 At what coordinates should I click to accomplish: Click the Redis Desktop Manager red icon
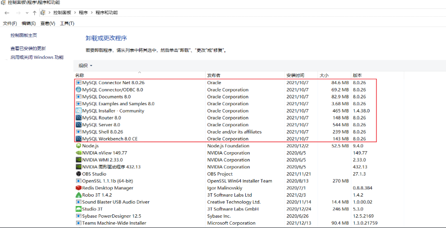pyautogui.click(x=79, y=188)
